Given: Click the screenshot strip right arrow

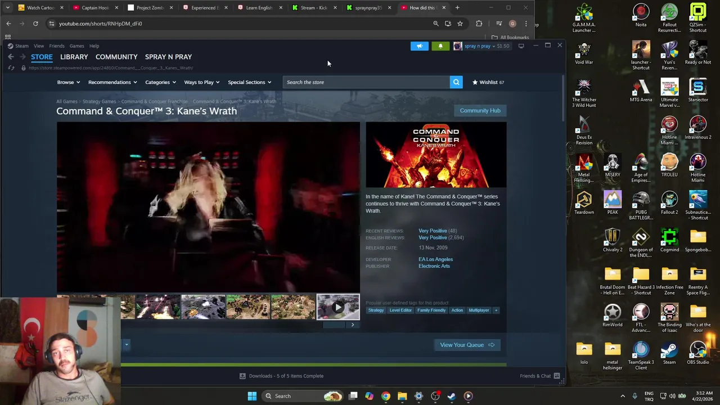Looking at the screenshot, I should point(353,325).
